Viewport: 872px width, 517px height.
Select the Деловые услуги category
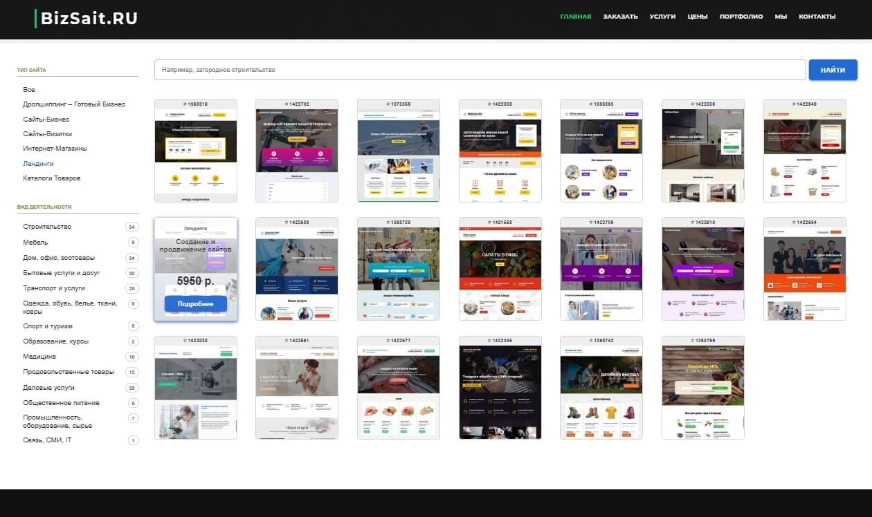(x=48, y=388)
